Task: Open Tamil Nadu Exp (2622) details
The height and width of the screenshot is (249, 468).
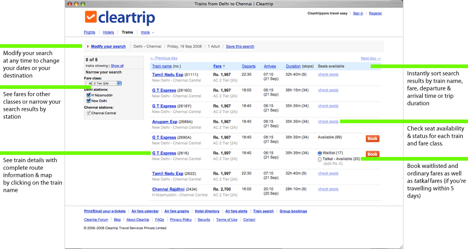Action: tap(168, 173)
